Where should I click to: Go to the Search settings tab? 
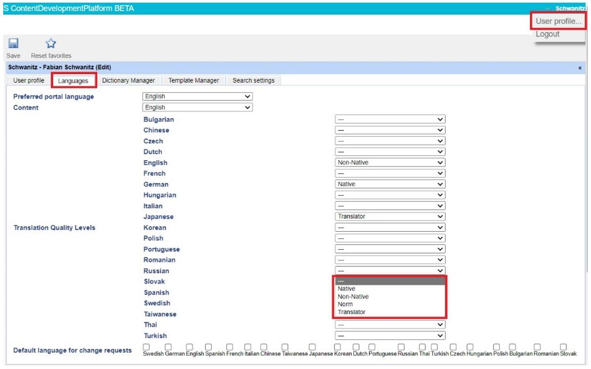tap(253, 81)
